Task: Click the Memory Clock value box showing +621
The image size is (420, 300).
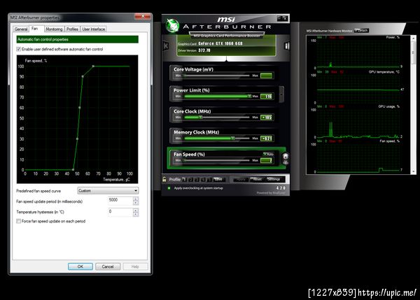Action: tap(267, 138)
